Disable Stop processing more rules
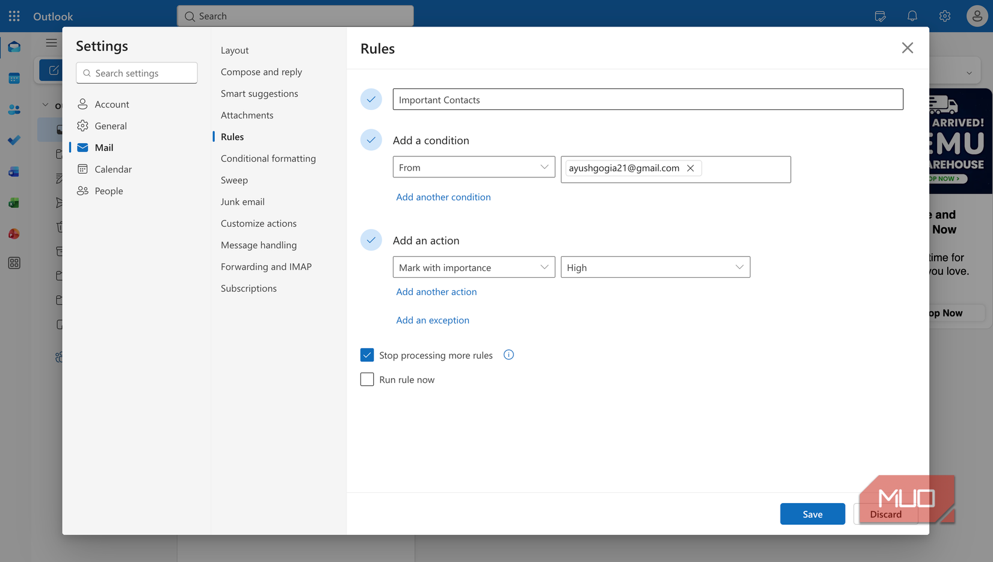 [367, 355]
